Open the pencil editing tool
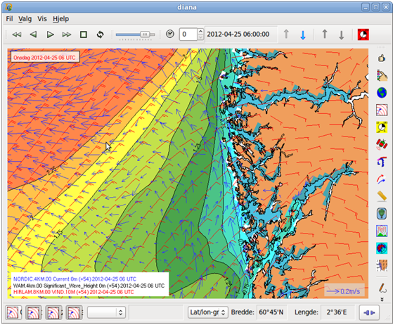The image size is (394, 325). click(381, 287)
